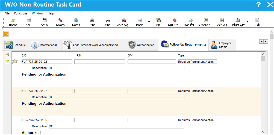This screenshot has width=274, height=135.
Task: Click the help question mark button
Action: pos(258,5)
